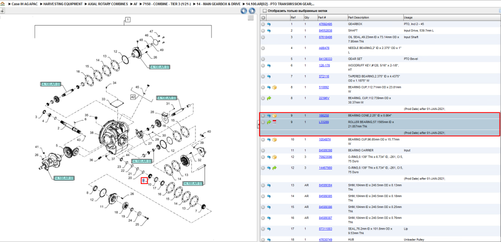Select boxed callout 42 in the diagram
The image size is (501, 242).
(x=133, y=96)
